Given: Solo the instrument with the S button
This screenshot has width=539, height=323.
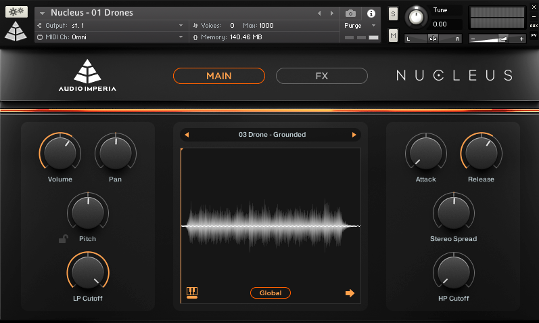Looking at the screenshot, I should point(393,14).
